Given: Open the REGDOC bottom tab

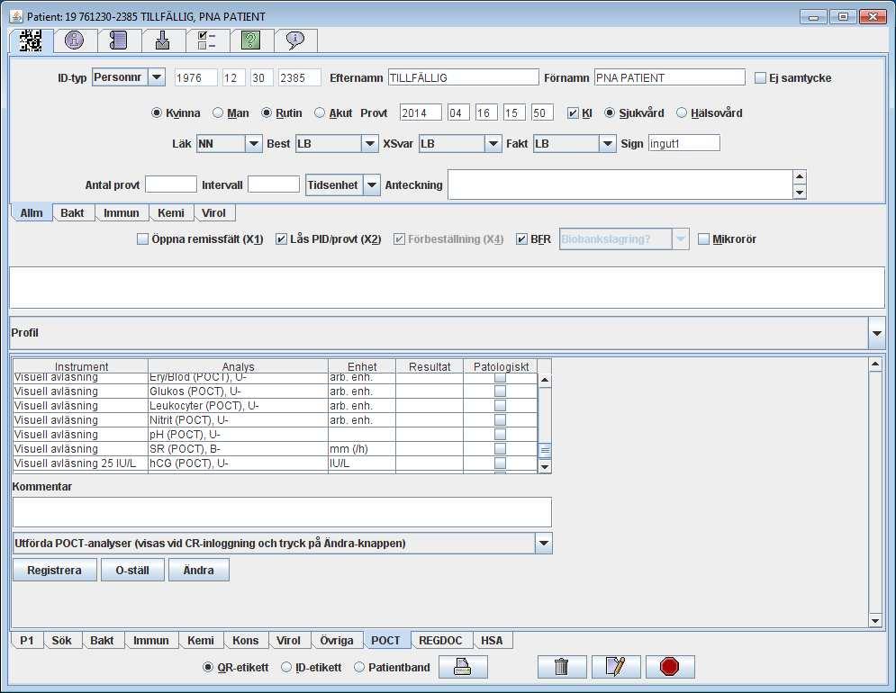Looking at the screenshot, I should click(440, 641).
